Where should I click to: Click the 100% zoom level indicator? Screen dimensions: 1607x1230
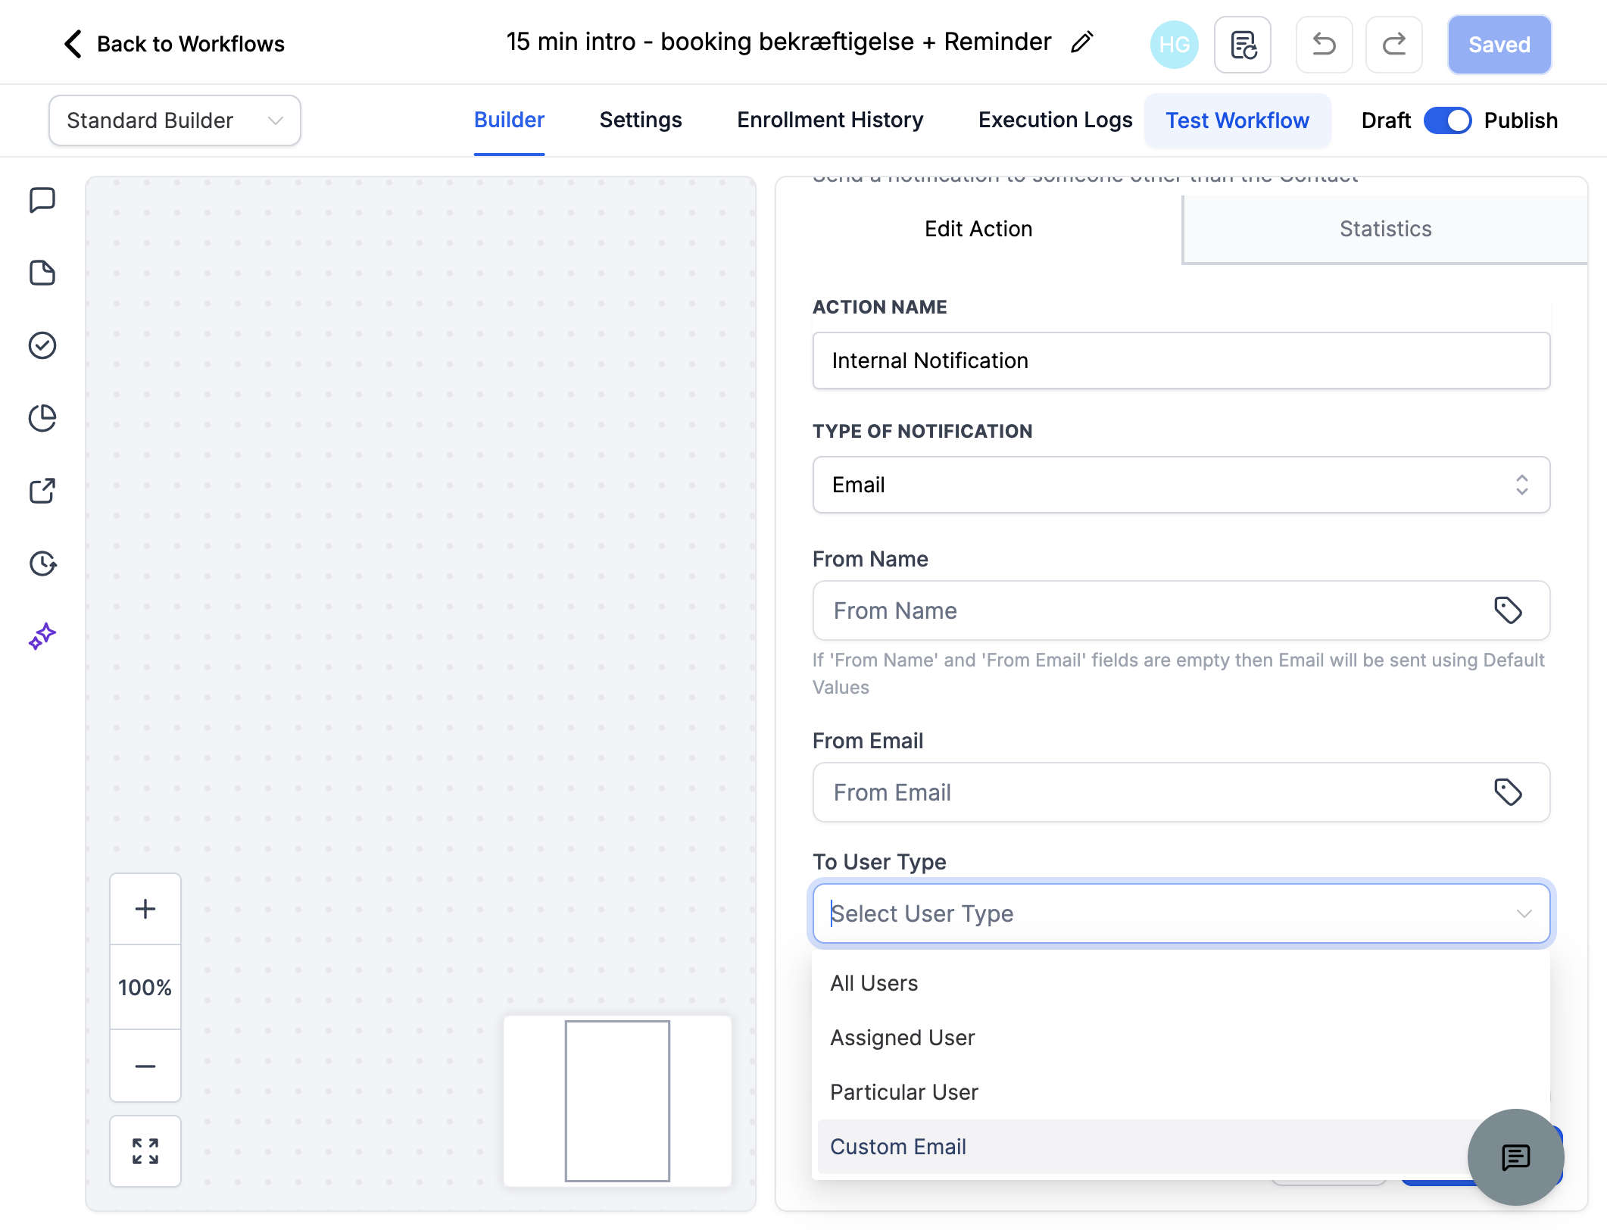(x=145, y=988)
